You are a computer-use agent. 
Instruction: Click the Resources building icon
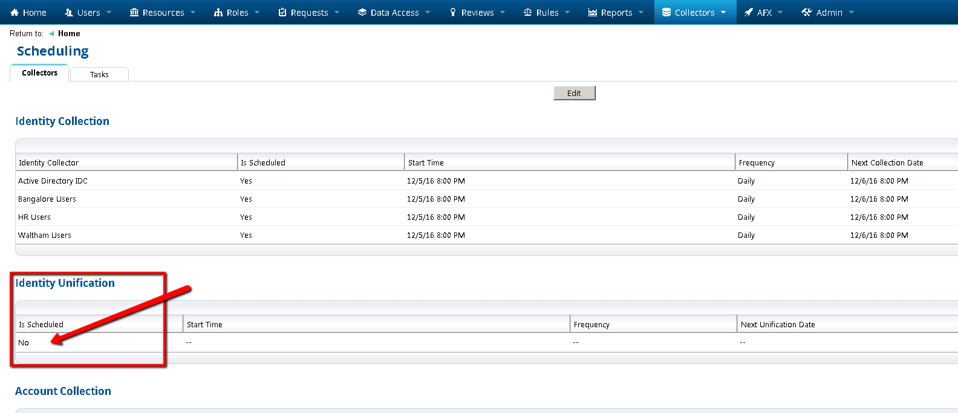134,13
